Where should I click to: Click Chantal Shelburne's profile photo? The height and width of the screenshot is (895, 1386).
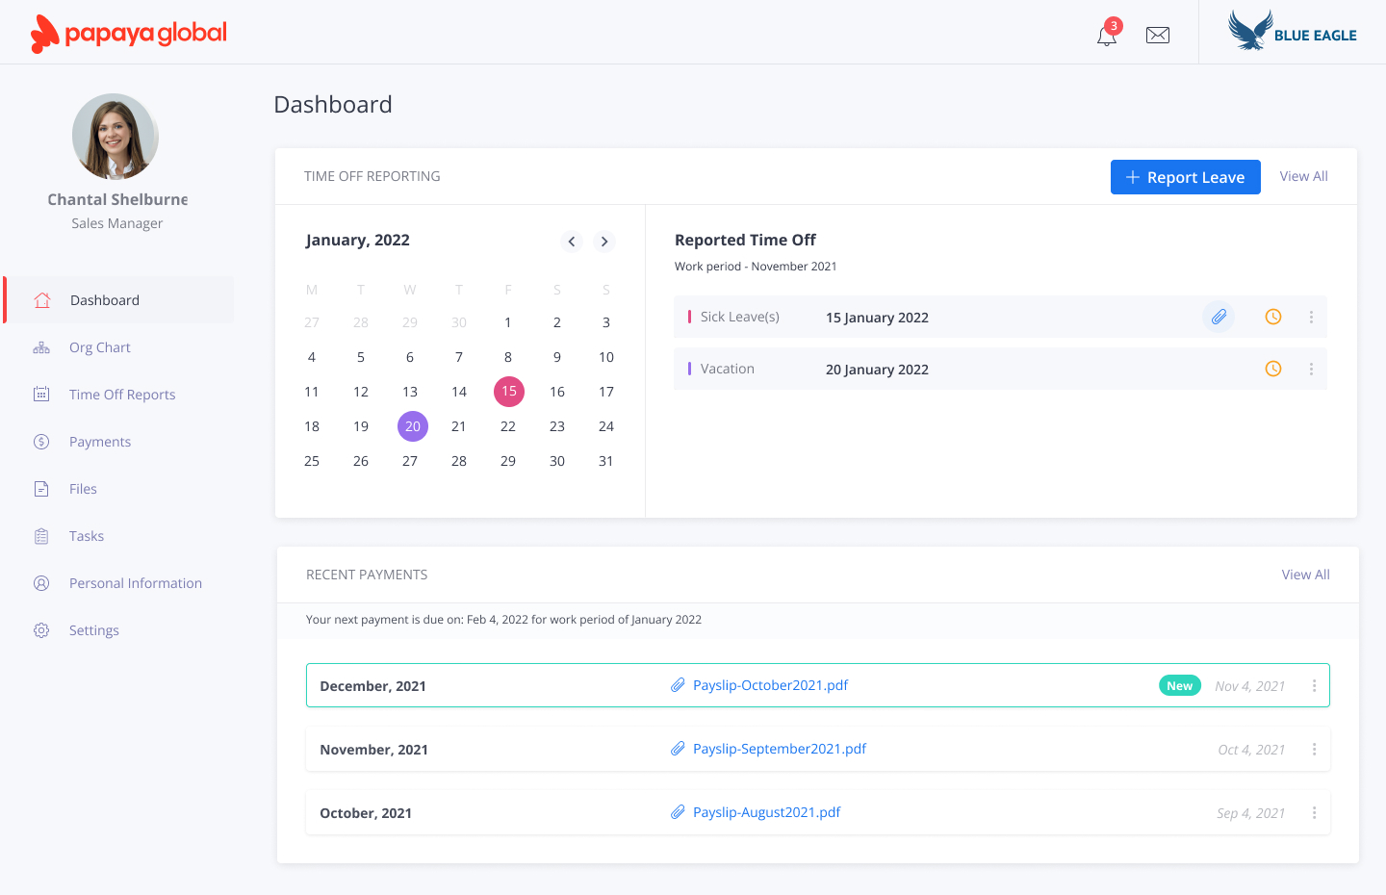point(114,137)
